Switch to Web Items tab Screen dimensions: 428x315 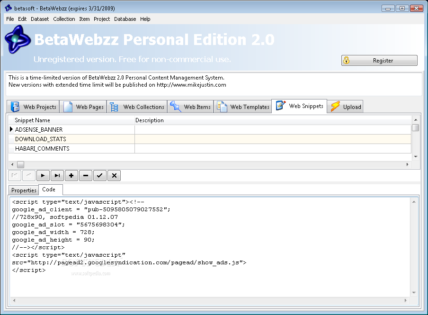(190, 107)
